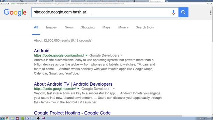The height and width of the screenshot is (120, 213).
Task: Open Search tools options
Action: pos(145,27)
